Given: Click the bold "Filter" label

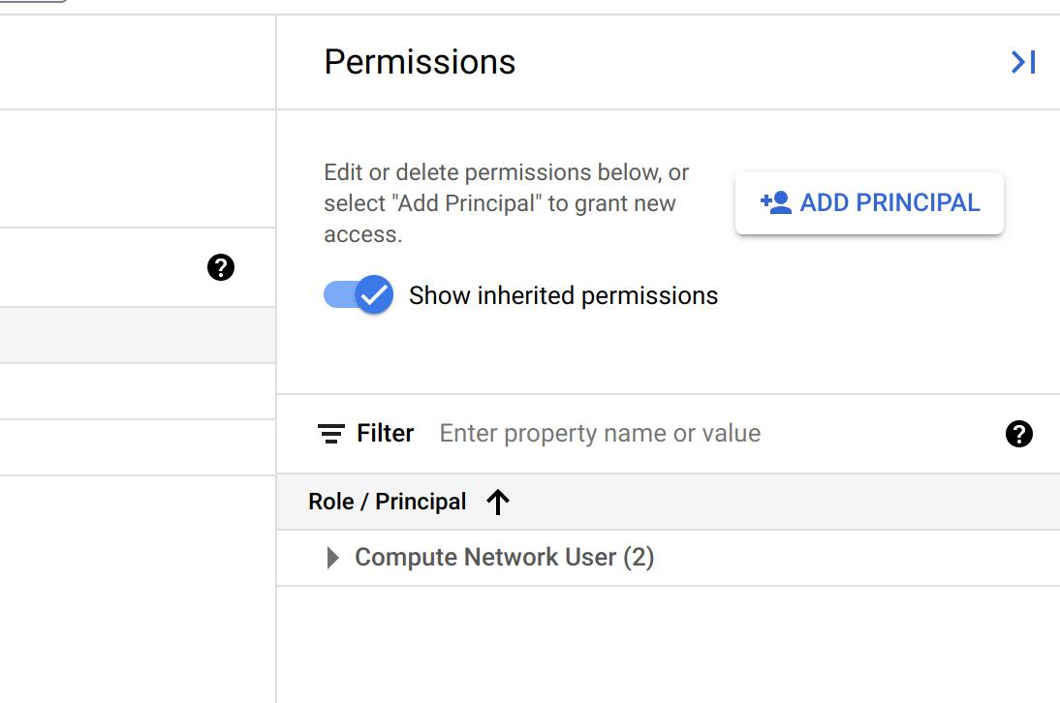Looking at the screenshot, I should click(x=385, y=434).
